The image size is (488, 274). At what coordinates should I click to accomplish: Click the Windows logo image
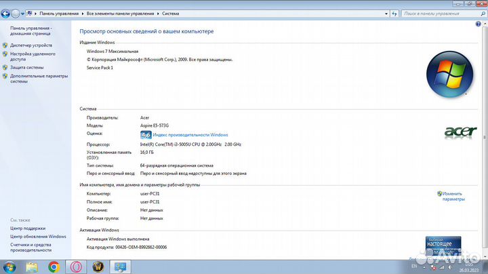450,74
